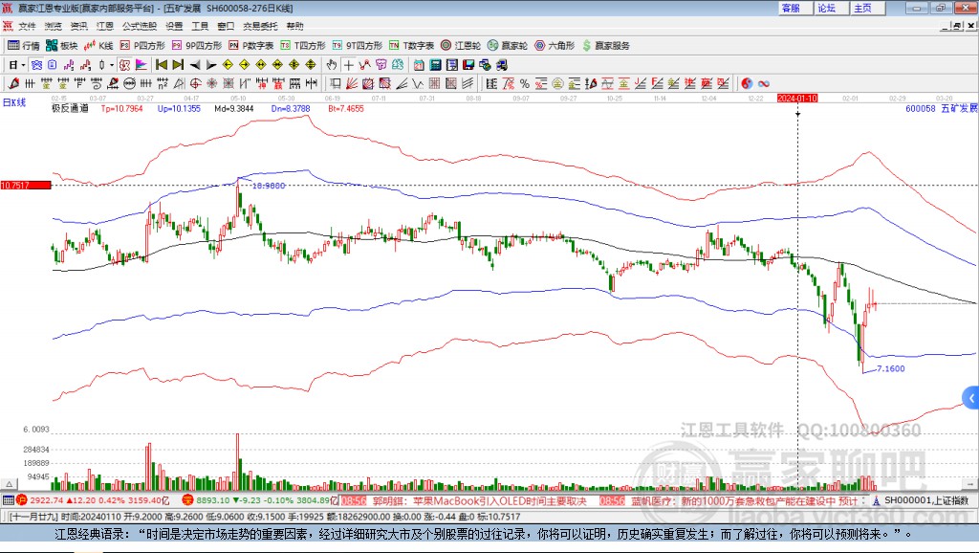Open the 文件 menu
Screen dimensions: 979x553
click(27, 26)
